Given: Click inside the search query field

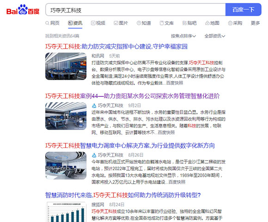Looking at the screenshot, I should point(135,10).
